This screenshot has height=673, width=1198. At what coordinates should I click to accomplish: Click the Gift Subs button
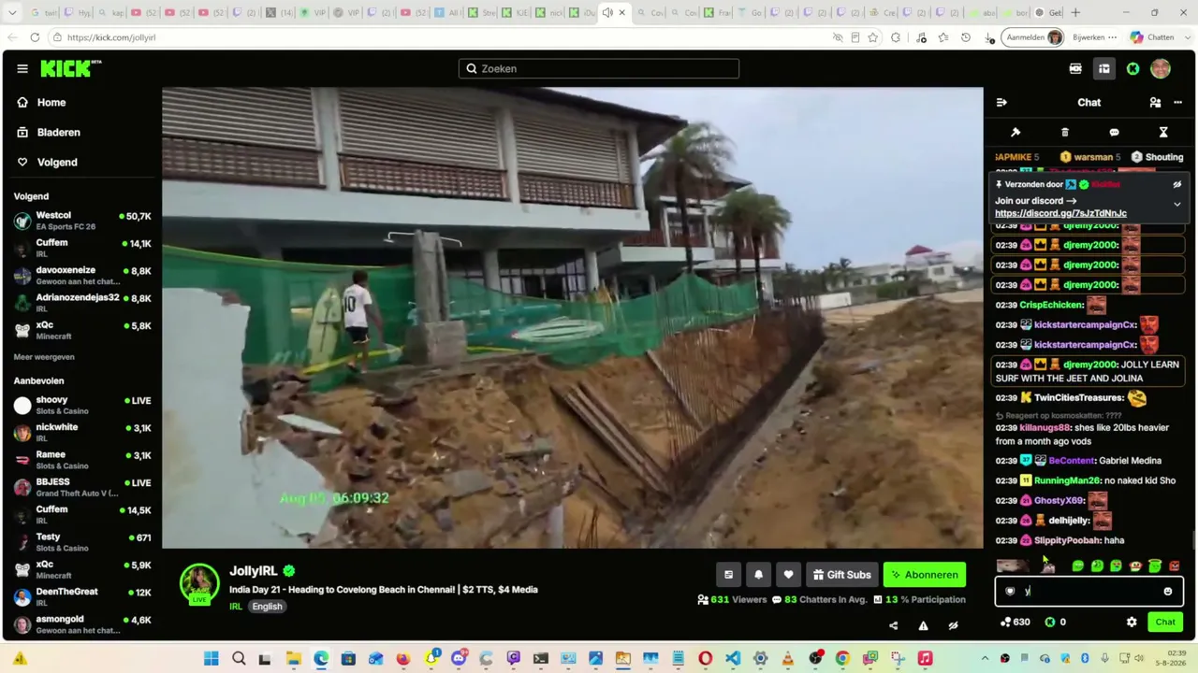841,575
